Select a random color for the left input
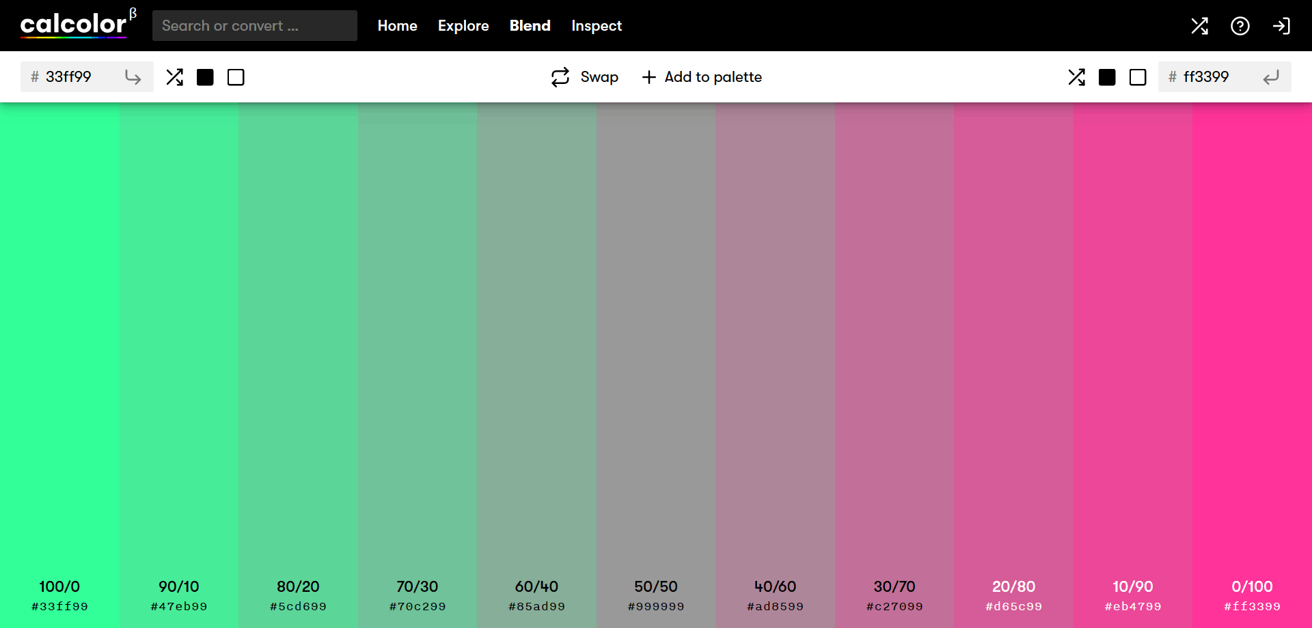Viewport: 1312px width, 628px height. [174, 76]
